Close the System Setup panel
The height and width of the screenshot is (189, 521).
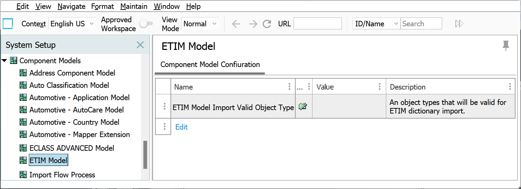click(140, 45)
